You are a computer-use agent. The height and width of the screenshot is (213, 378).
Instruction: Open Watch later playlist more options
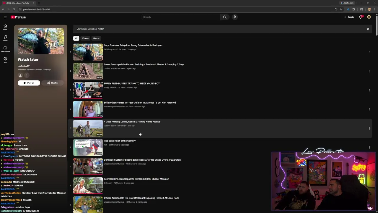pyautogui.click(x=27, y=75)
